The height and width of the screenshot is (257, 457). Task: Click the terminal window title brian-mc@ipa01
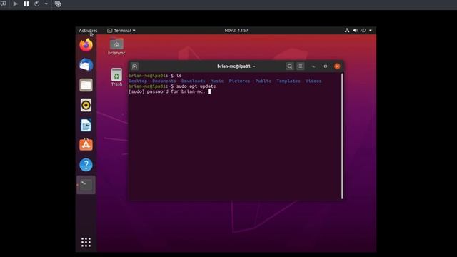236,66
